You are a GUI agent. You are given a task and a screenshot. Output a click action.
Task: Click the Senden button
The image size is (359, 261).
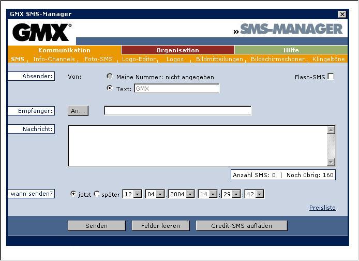coord(96,226)
